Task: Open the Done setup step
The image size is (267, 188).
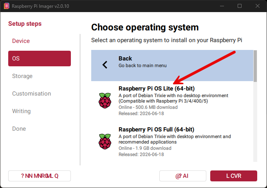Action: coord(19,129)
